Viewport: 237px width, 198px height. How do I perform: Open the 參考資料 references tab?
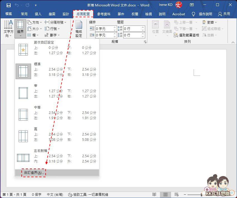(x=104, y=14)
